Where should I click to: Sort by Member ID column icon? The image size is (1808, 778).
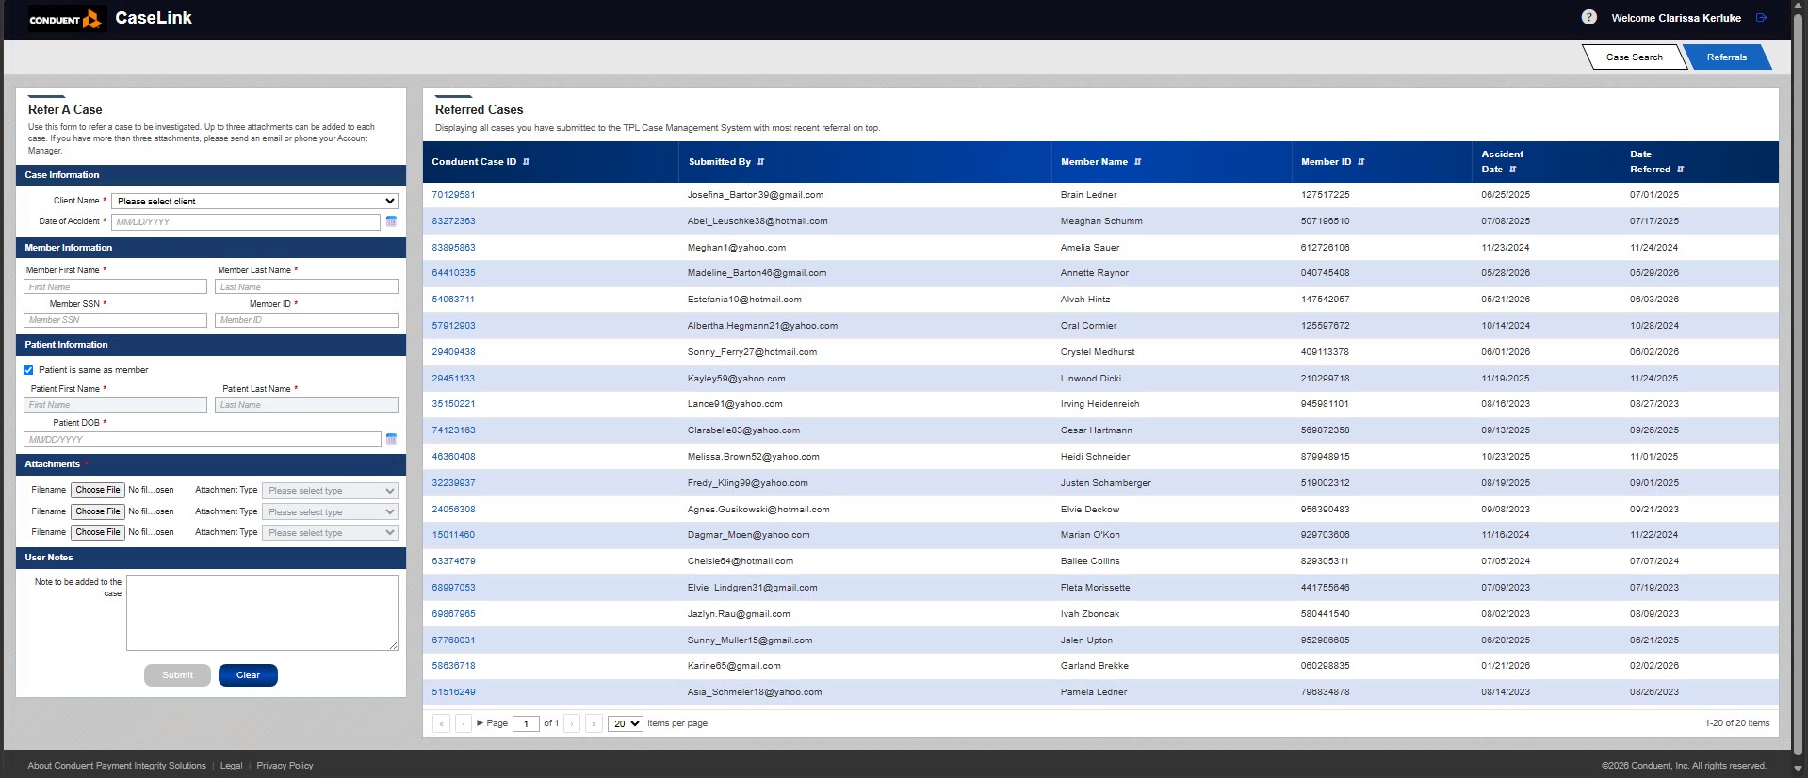1361,162
